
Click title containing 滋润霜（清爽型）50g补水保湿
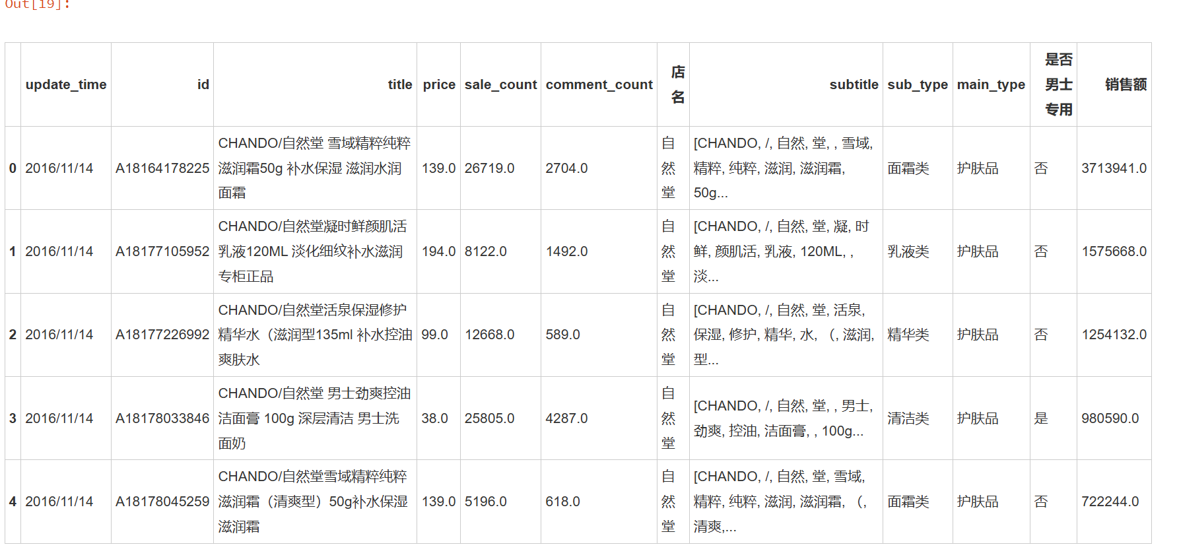313,502
